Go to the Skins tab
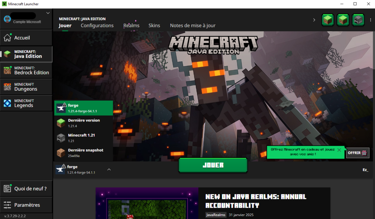The height and width of the screenshot is (219, 375). 154,26
